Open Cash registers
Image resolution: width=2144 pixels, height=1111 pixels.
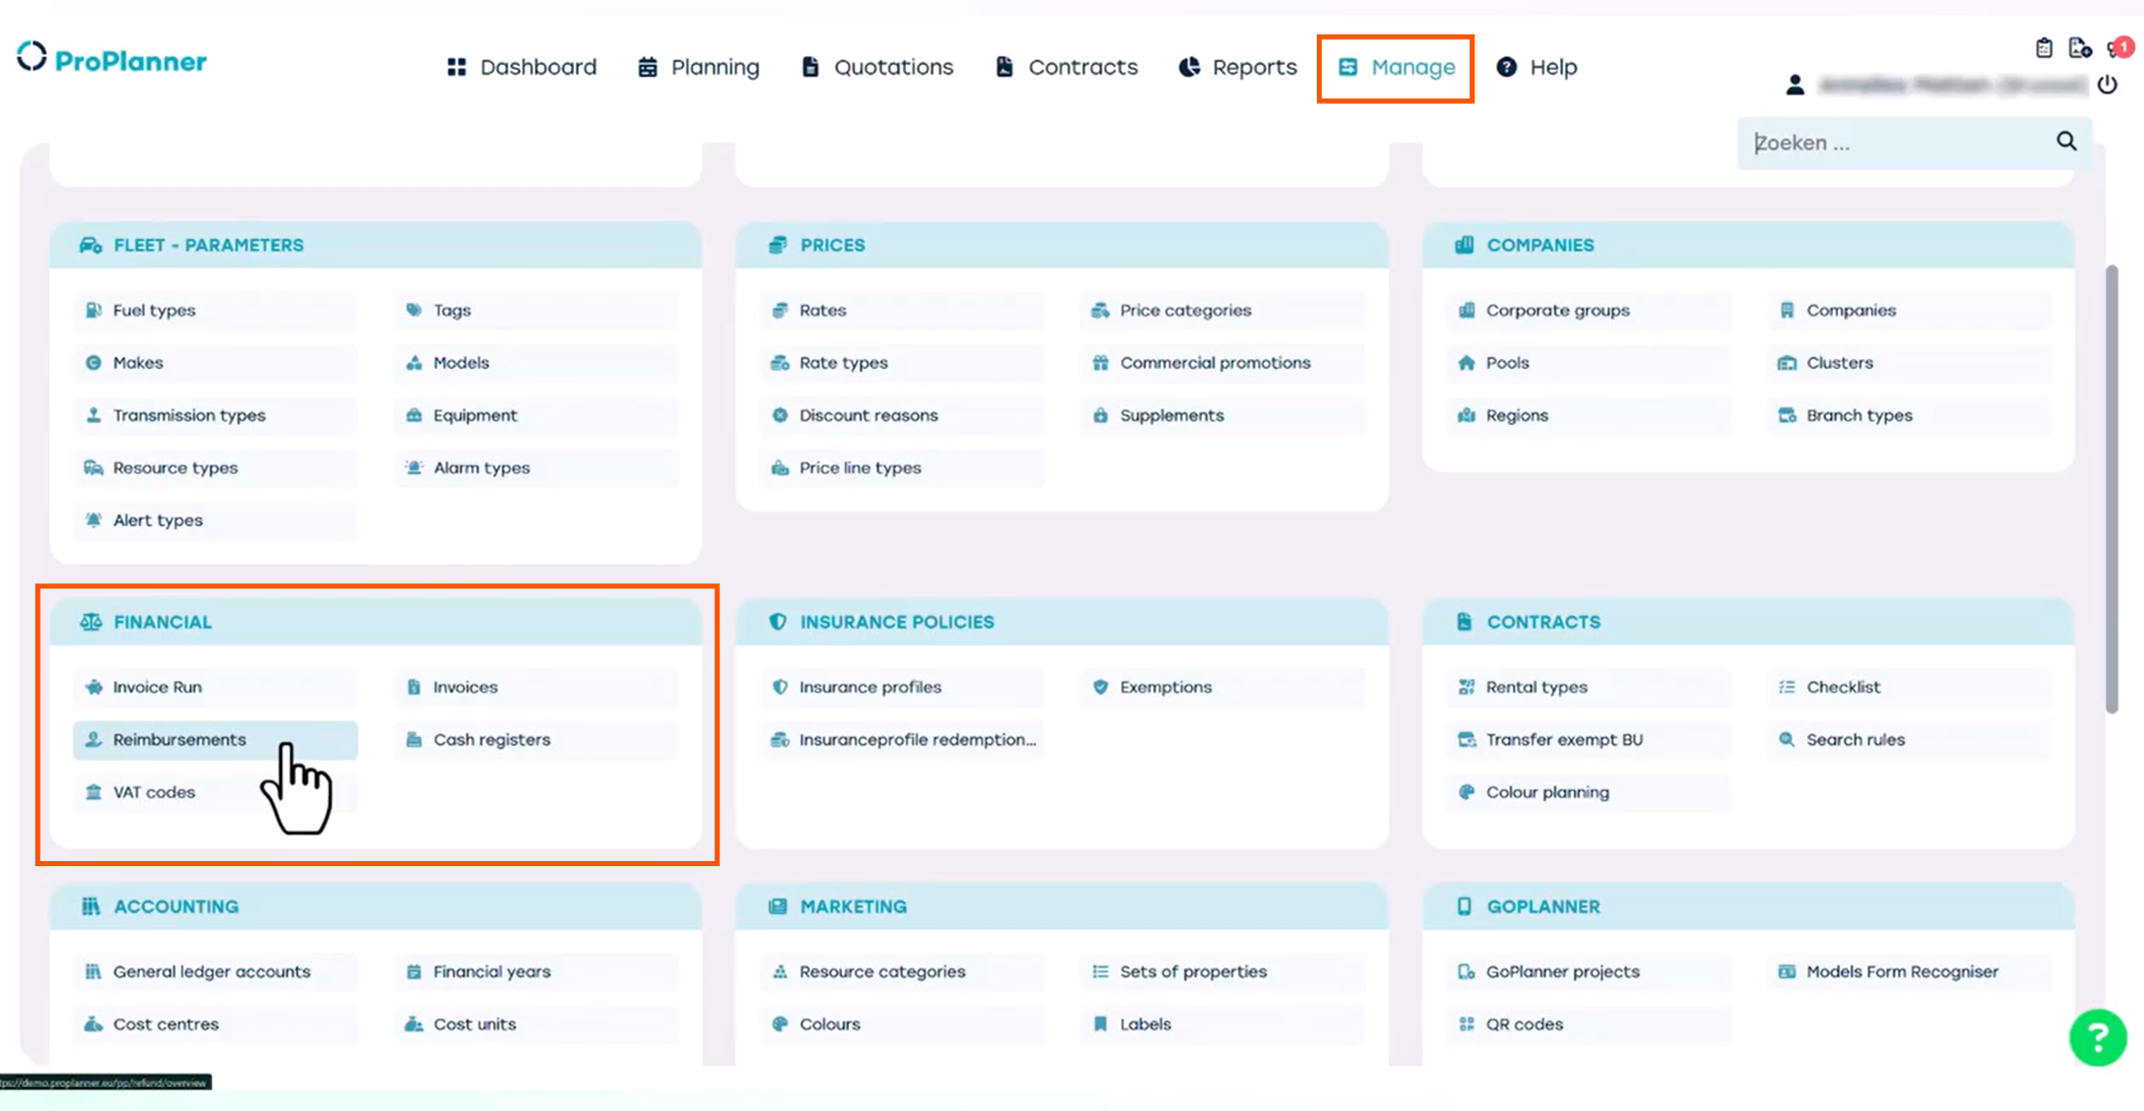click(x=491, y=740)
